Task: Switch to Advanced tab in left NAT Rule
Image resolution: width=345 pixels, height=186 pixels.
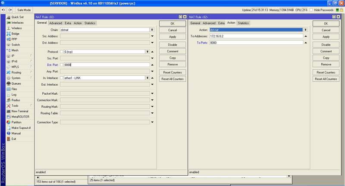Action: click(x=56, y=23)
